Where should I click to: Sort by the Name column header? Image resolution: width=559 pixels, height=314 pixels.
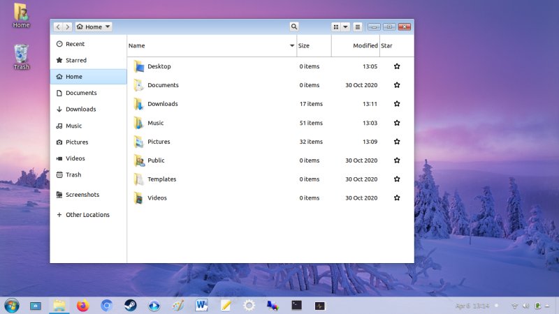click(212, 45)
